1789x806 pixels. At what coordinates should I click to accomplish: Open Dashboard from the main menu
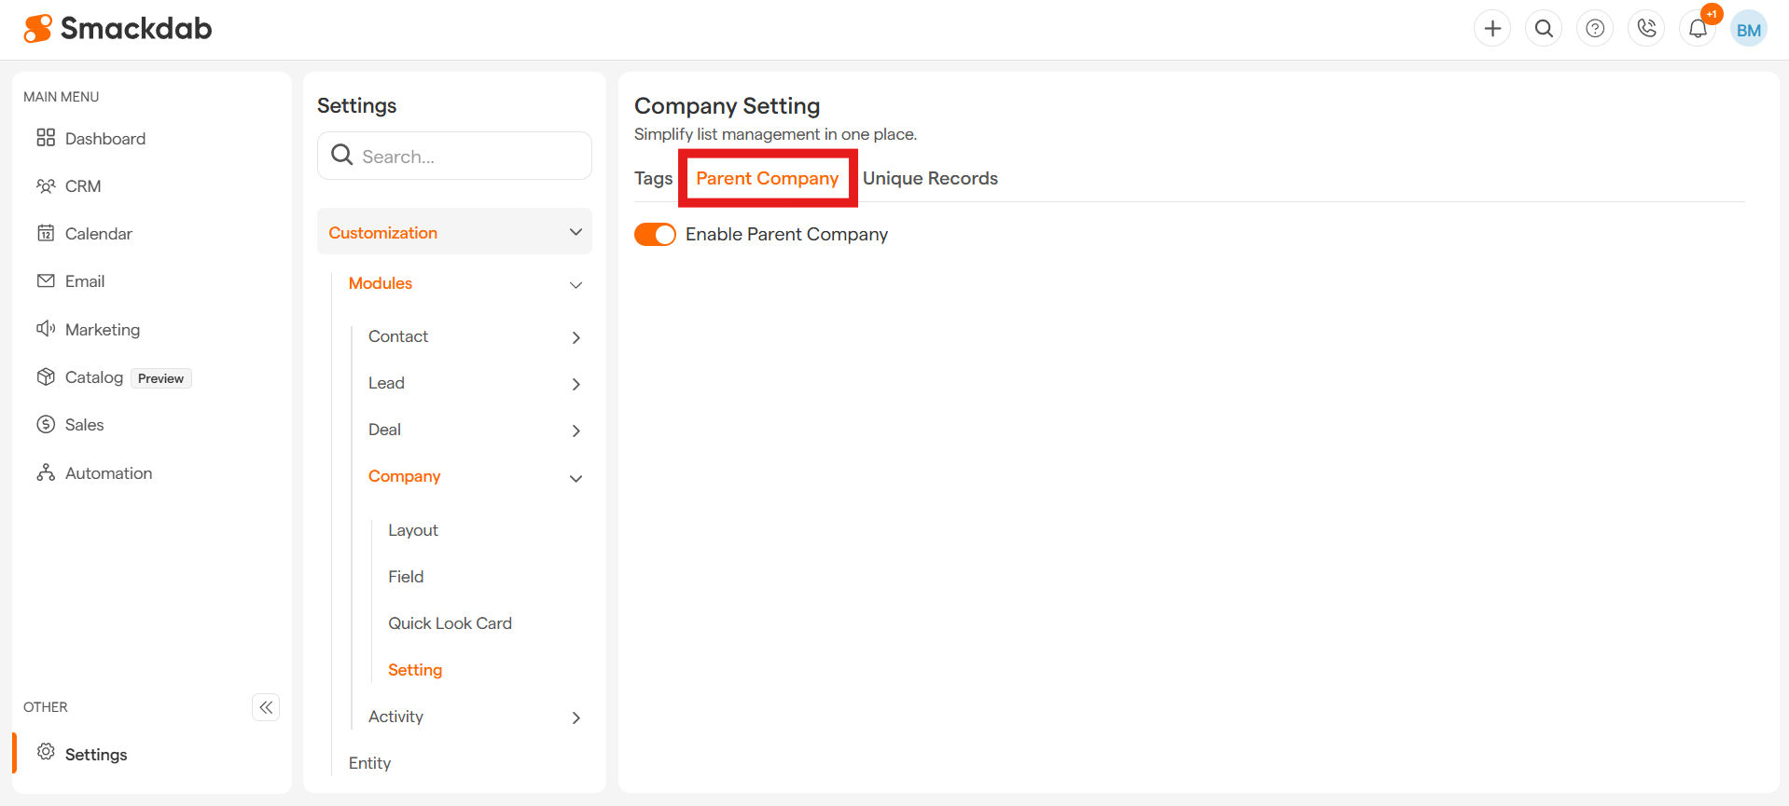pyautogui.click(x=104, y=139)
